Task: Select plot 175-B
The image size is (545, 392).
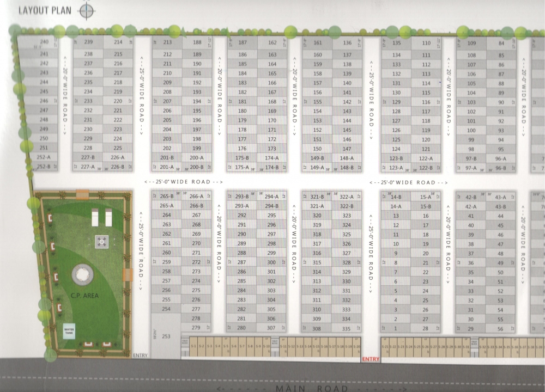Action: click(243, 158)
